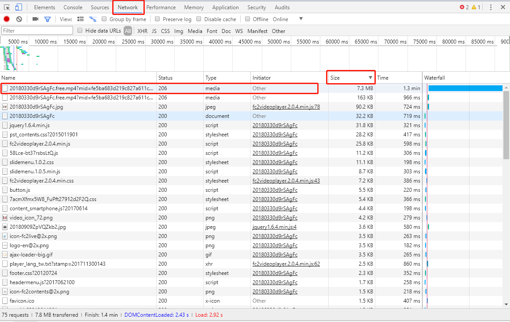The height and width of the screenshot is (322, 510).
Task: Switch to large request rows view icon
Action: [x=81, y=19]
